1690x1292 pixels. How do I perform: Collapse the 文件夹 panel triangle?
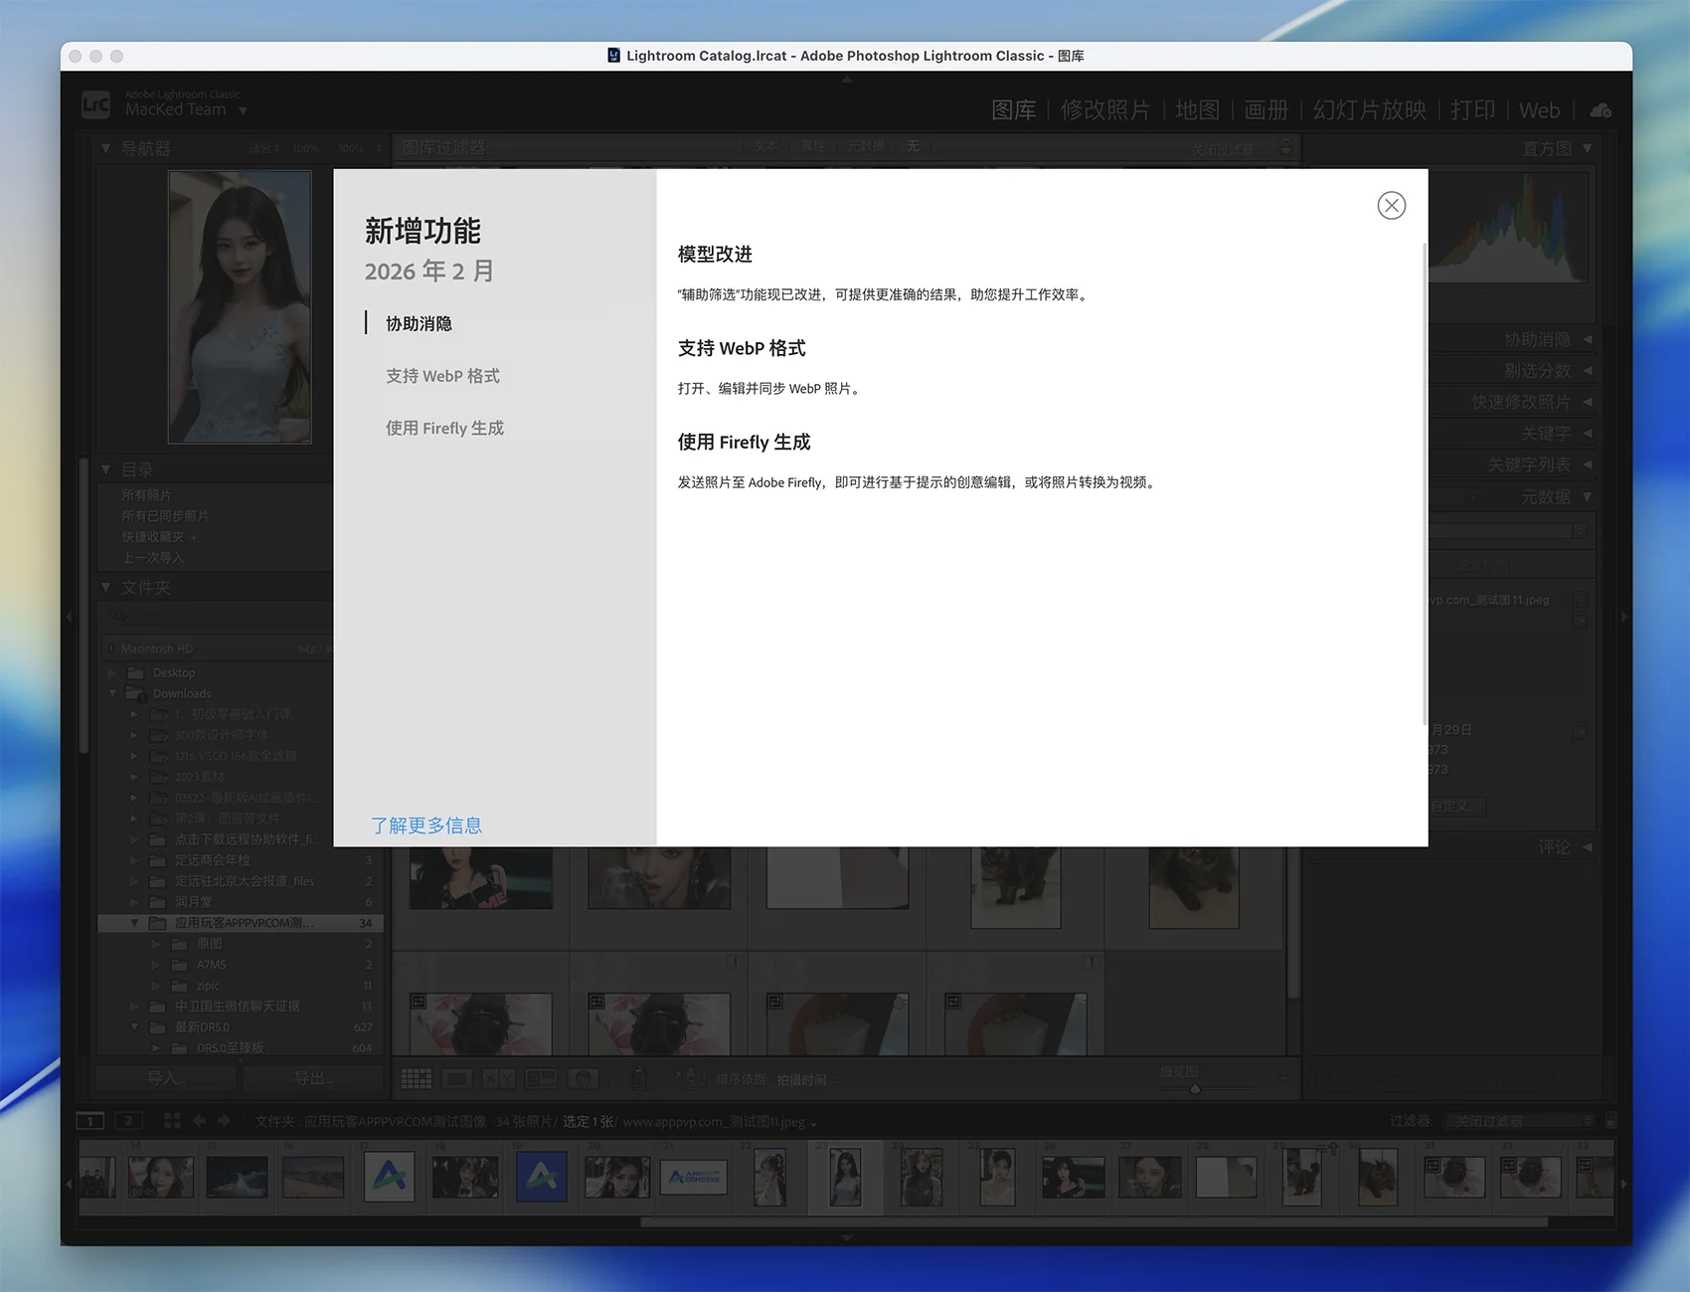point(106,588)
